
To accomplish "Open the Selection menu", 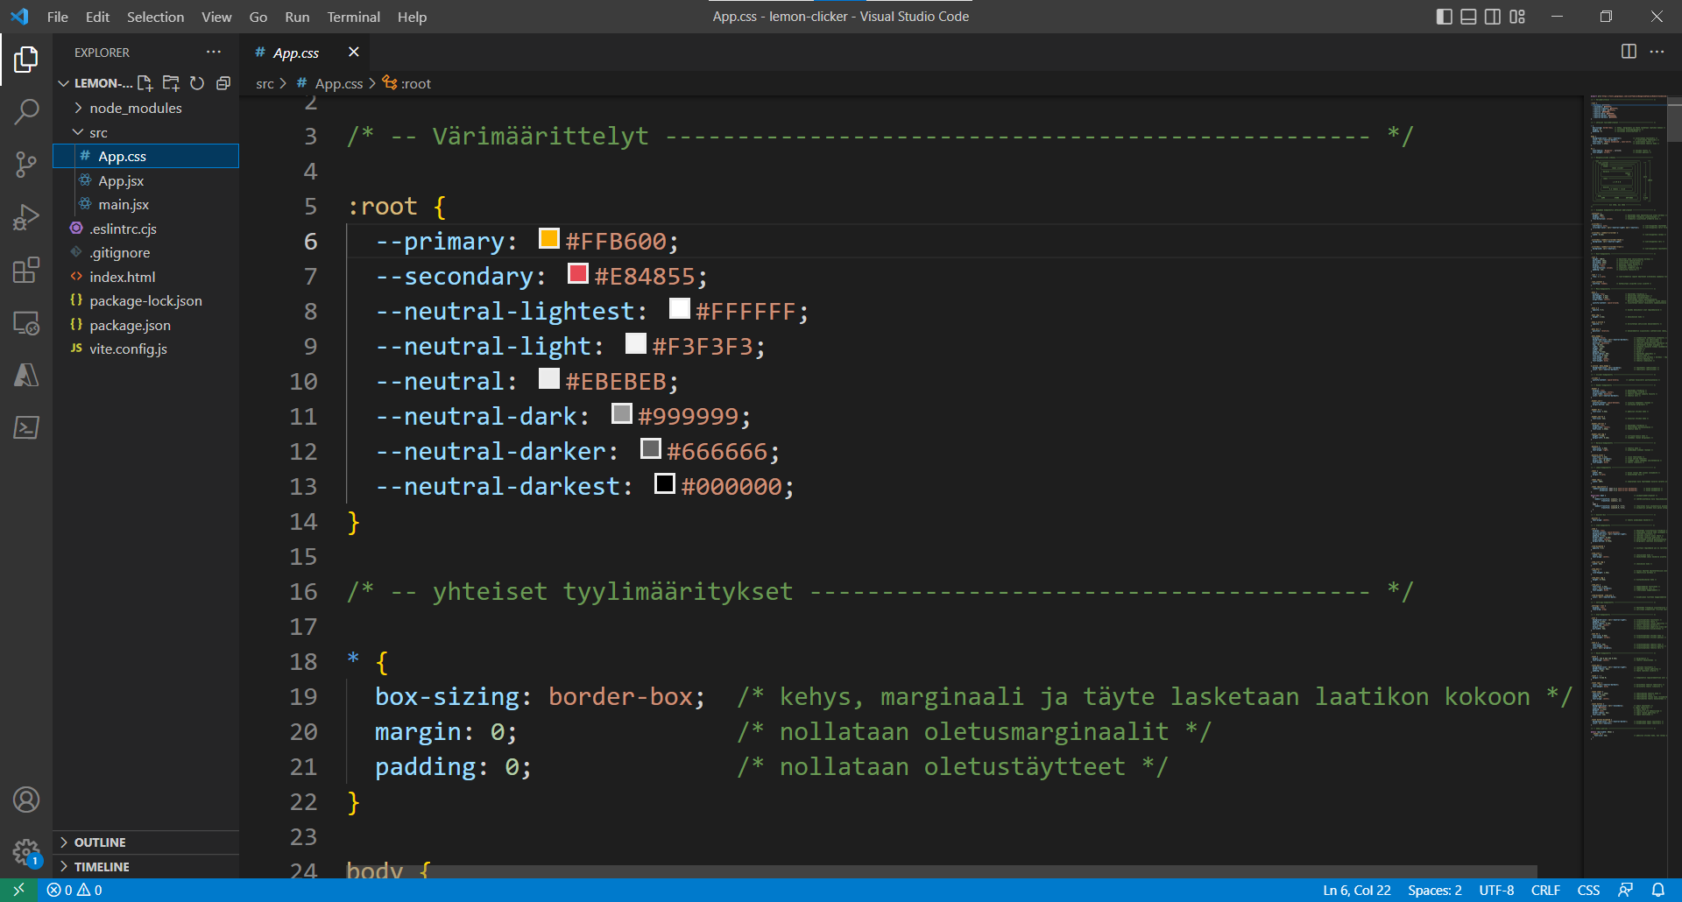I will click(155, 17).
